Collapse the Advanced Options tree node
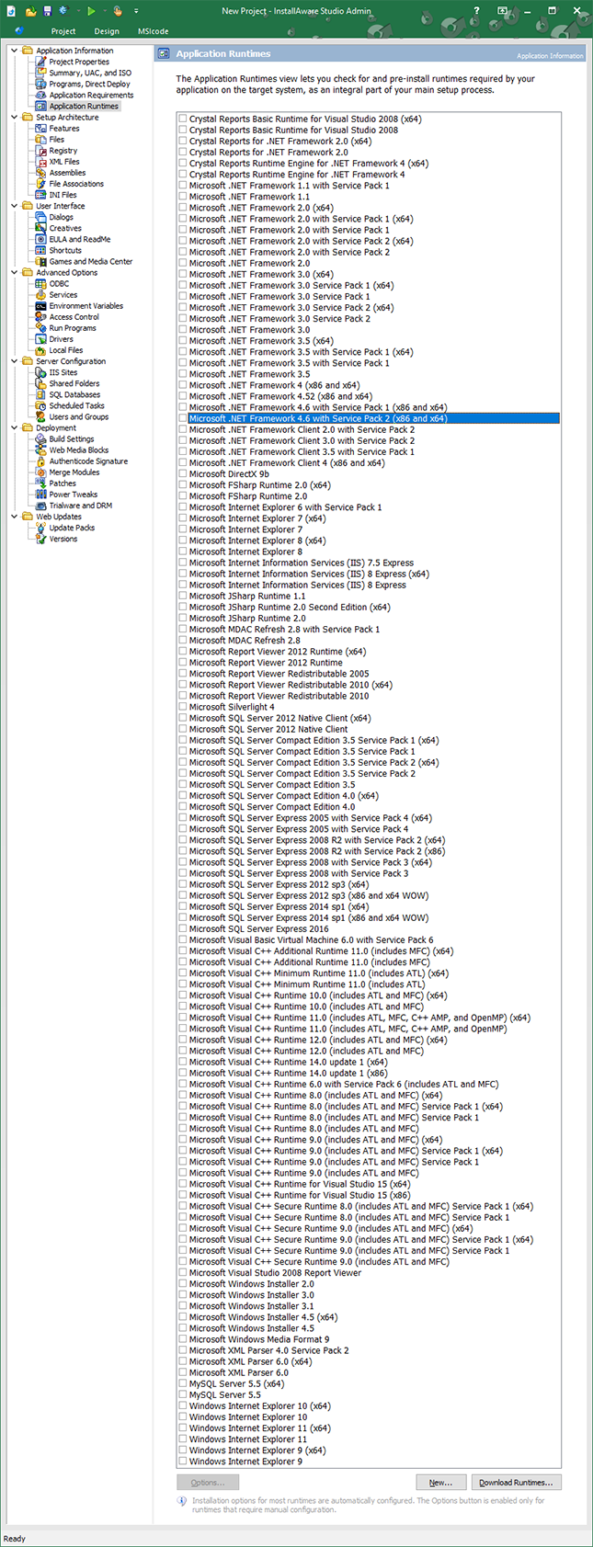This screenshot has height=1547, width=593. tap(14, 272)
